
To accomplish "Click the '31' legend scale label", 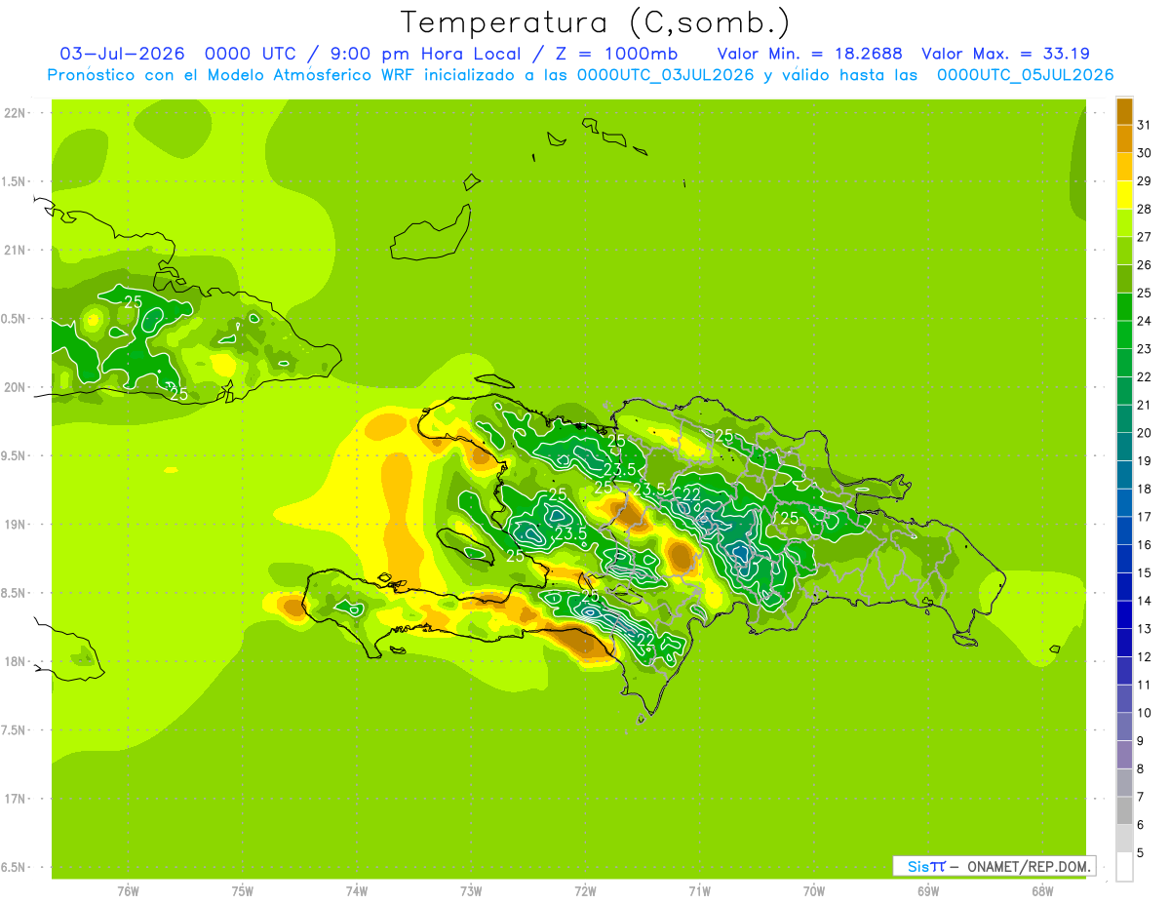I will [1145, 125].
